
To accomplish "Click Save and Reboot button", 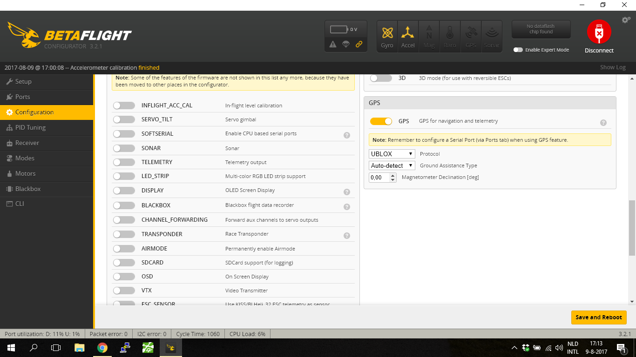I will coord(599,317).
